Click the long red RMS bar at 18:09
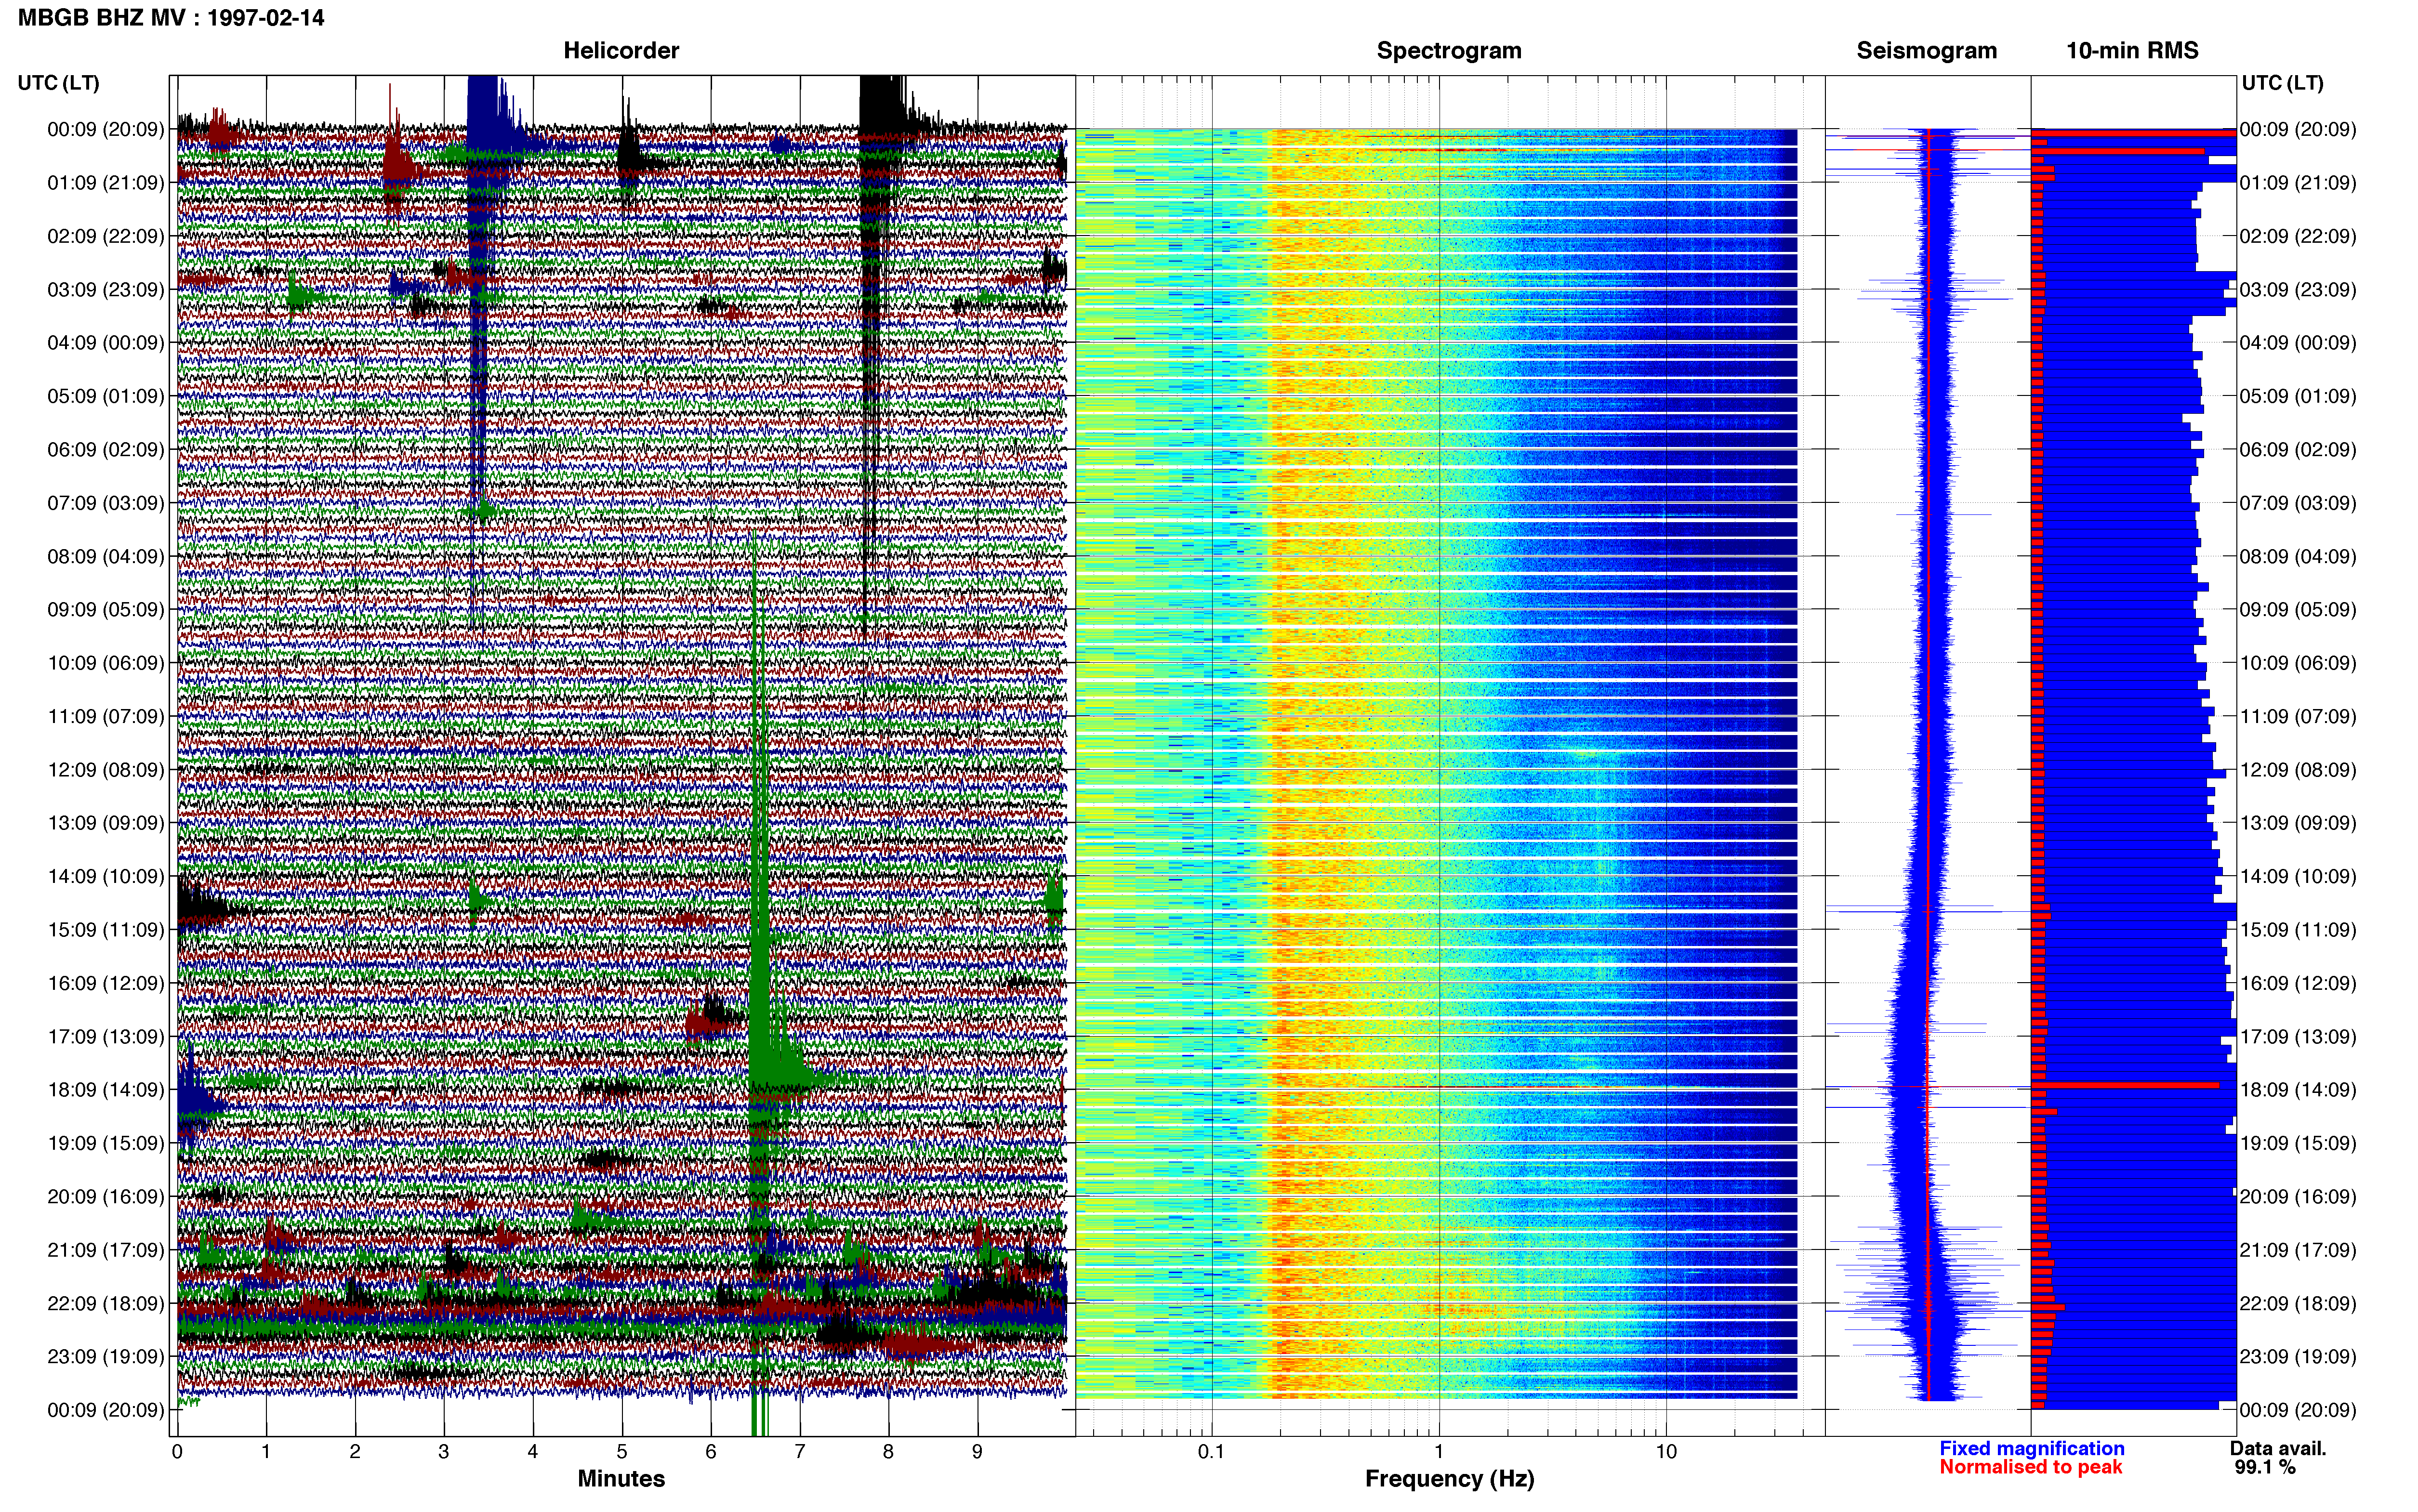This screenshot has width=2418, height=1512. (2126, 1085)
